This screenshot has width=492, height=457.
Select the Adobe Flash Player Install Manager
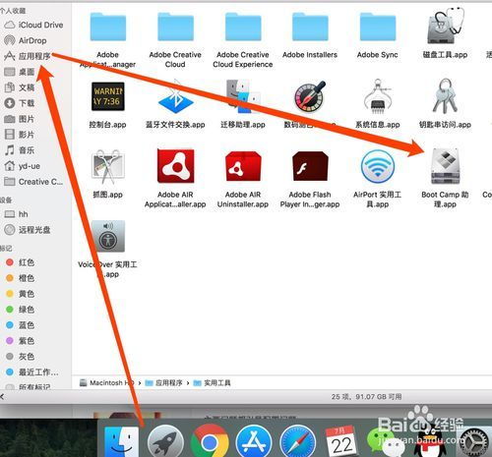pos(310,166)
